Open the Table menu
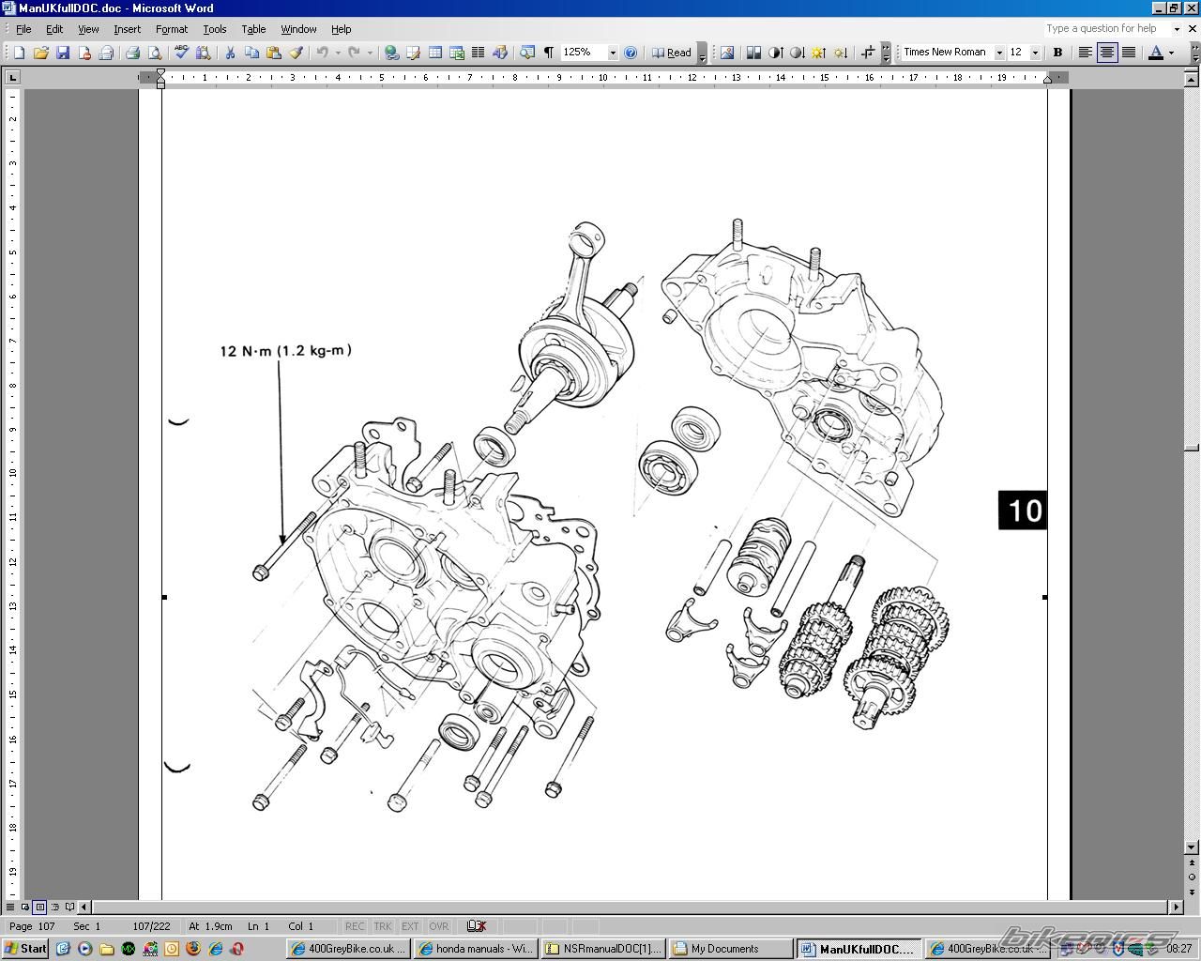 253,29
